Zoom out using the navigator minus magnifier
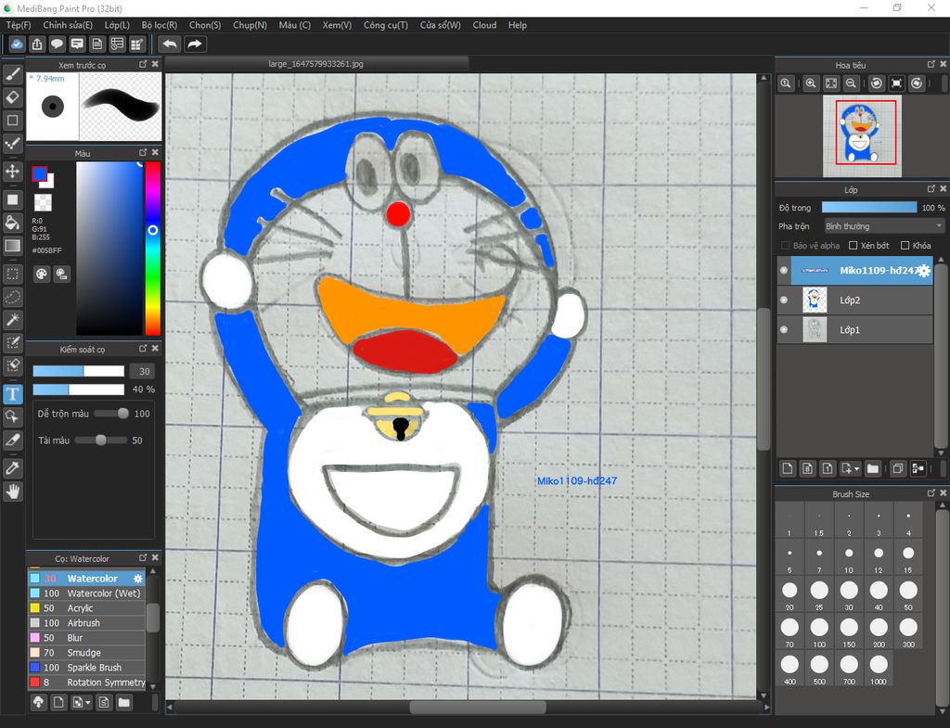Image resolution: width=950 pixels, height=728 pixels. tap(852, 83)
